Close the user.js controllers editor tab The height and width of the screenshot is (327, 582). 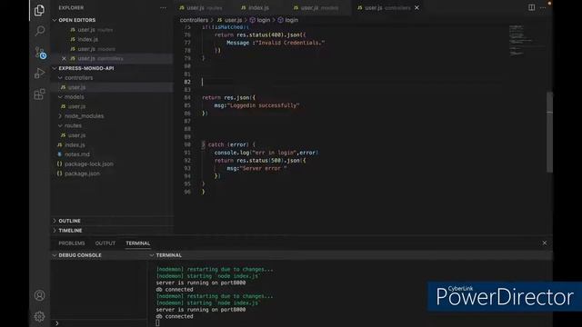416,7
